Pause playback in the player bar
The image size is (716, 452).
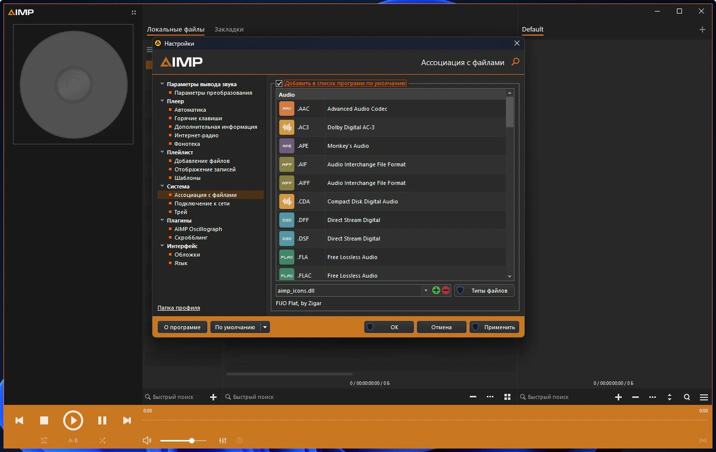102,420
